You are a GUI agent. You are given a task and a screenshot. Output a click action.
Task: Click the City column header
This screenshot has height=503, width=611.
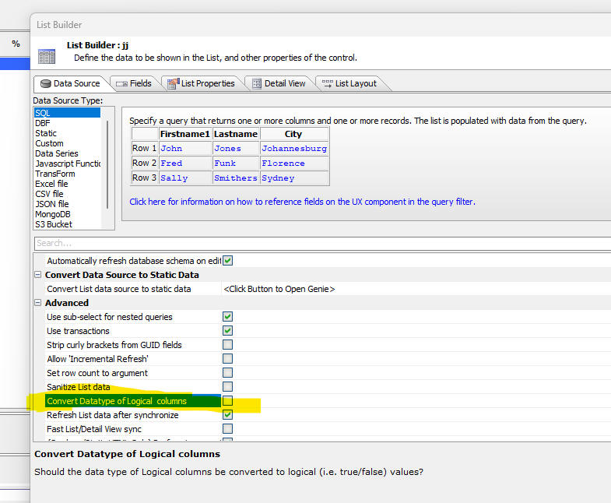pyautogui.click(x=294, y=134)
